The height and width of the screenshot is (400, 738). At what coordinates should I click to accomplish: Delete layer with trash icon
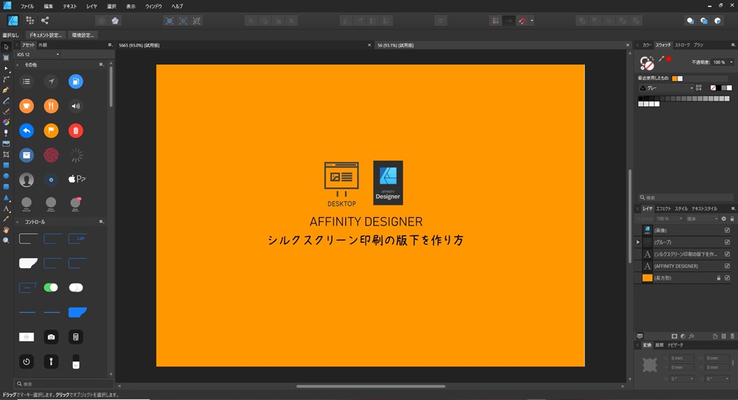click(732, 336)
